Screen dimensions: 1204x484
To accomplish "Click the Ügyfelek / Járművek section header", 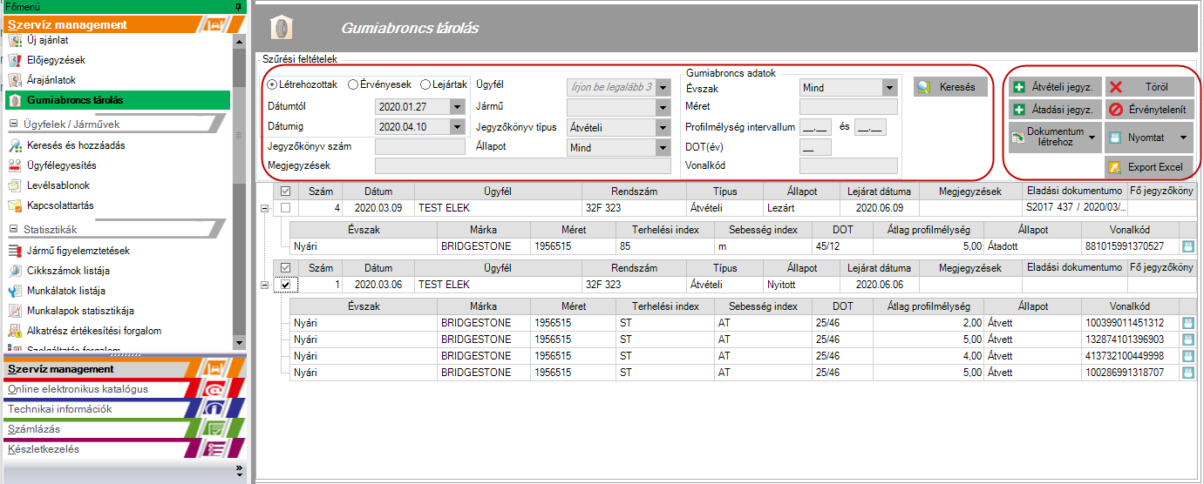I will [x=118, y=124].
